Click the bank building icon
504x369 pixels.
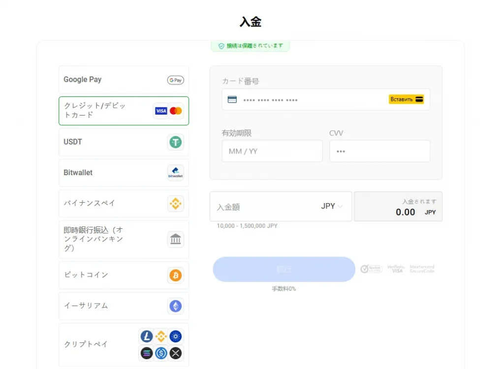coord(176,239)
